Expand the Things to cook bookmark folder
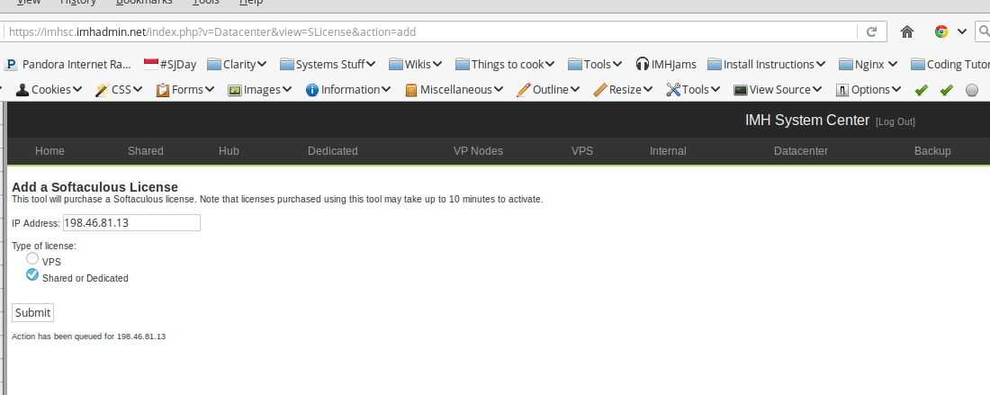The image size is (990, 395). pyautogui.click(x=505, y=64)
